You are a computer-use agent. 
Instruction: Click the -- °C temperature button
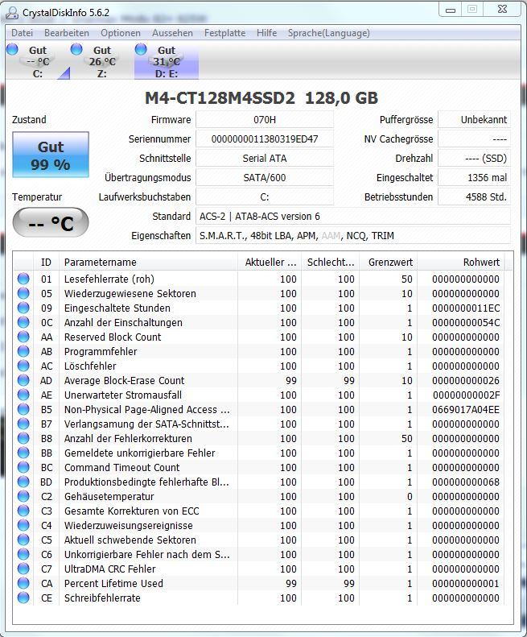51,222
